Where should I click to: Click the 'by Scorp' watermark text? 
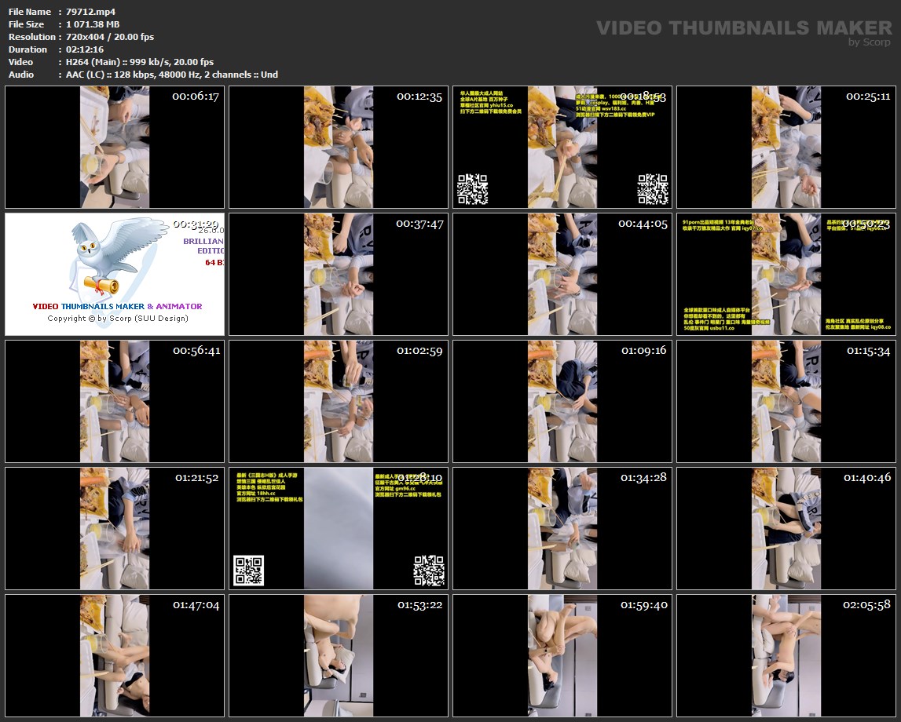click(870, 42)
